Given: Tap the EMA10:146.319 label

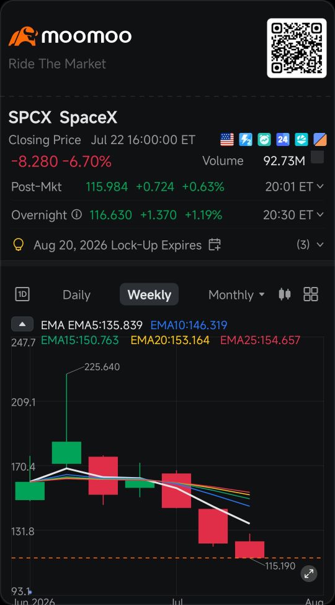Looking at the screenshot, I should click(189, 325).
